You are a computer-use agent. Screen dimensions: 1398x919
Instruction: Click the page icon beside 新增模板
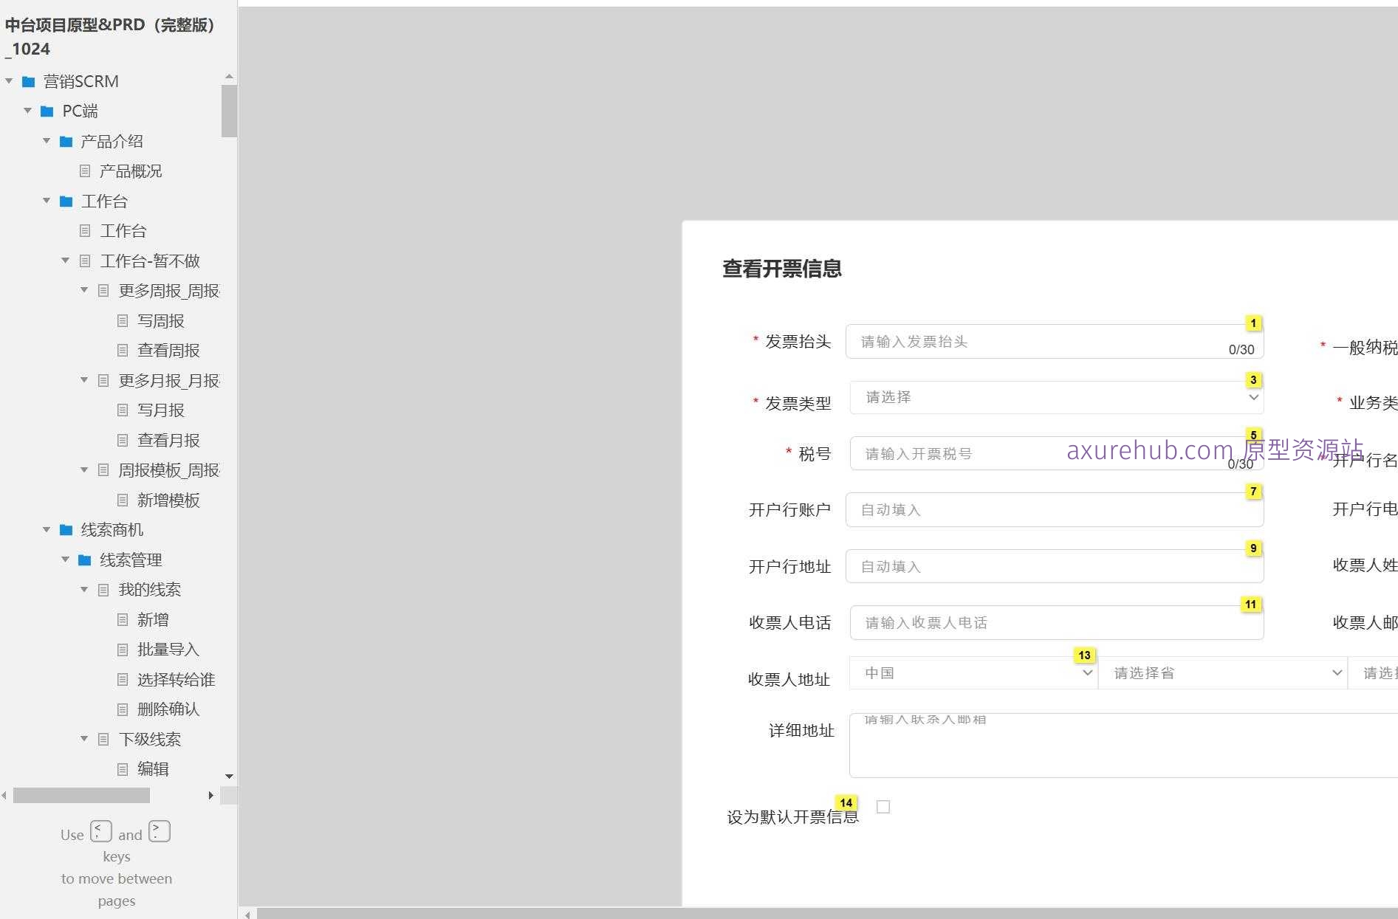pos(122,500)
